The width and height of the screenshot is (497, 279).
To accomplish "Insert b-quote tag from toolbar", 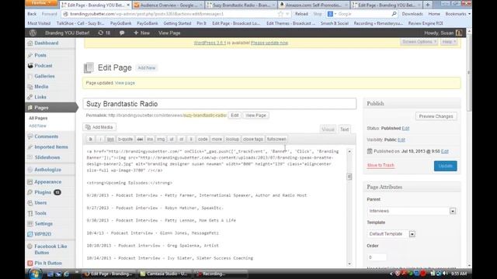I will tap(125, 139).
